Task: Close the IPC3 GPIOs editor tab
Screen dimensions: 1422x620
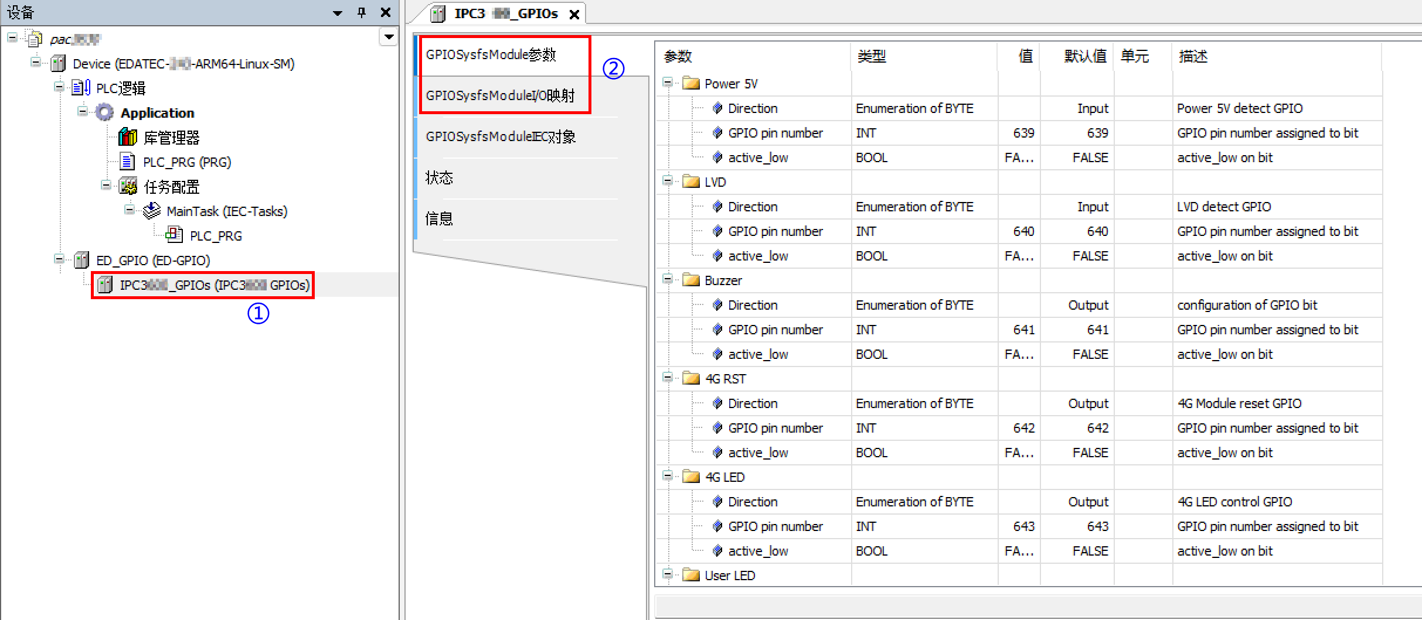Action: [574, 13]
